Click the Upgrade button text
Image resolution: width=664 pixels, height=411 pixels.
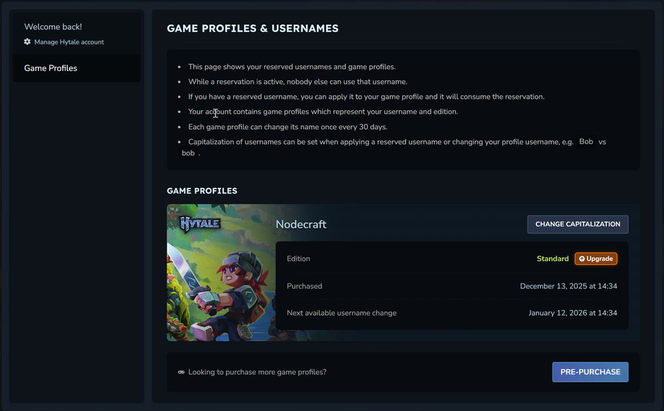pyautogui.click(x=600, y=259)
